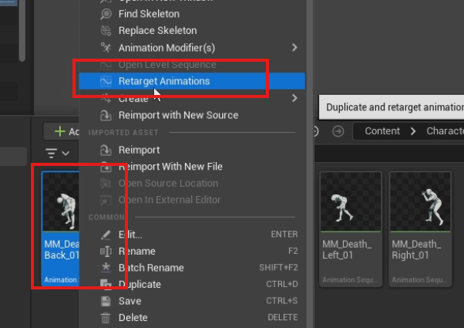
Task: Select Duplicate from the context menu
Action: click(140, 284)
